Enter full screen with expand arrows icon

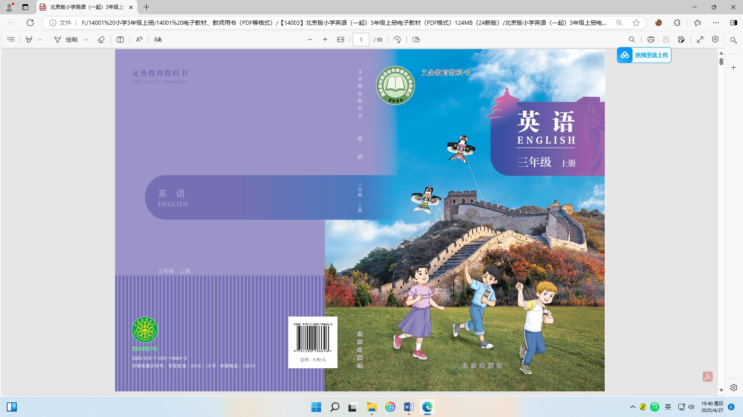[x=700, y=40]
